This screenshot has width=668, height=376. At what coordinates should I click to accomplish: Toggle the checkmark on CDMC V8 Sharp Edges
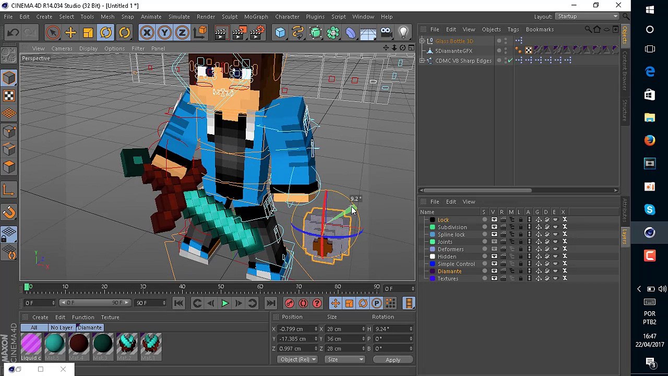510,61
